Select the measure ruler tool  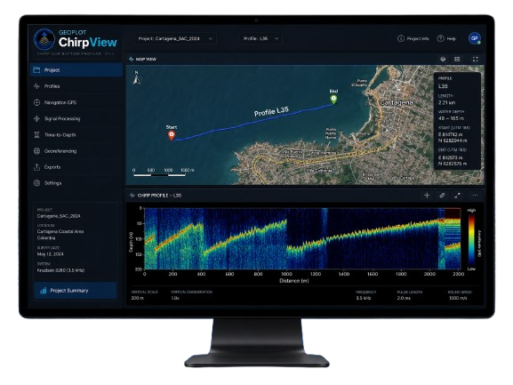coord(442,196)
